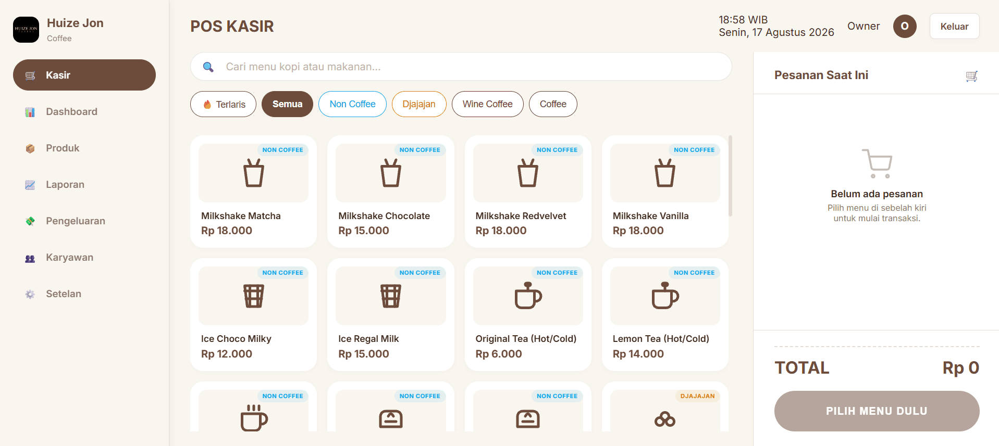Add Milkshake Vanilla to order
The width and height of the screenshot is (999, 446).
pos(665,192)
